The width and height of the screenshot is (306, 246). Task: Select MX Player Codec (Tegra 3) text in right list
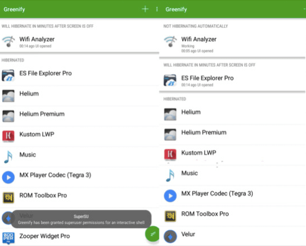point(217,193)
